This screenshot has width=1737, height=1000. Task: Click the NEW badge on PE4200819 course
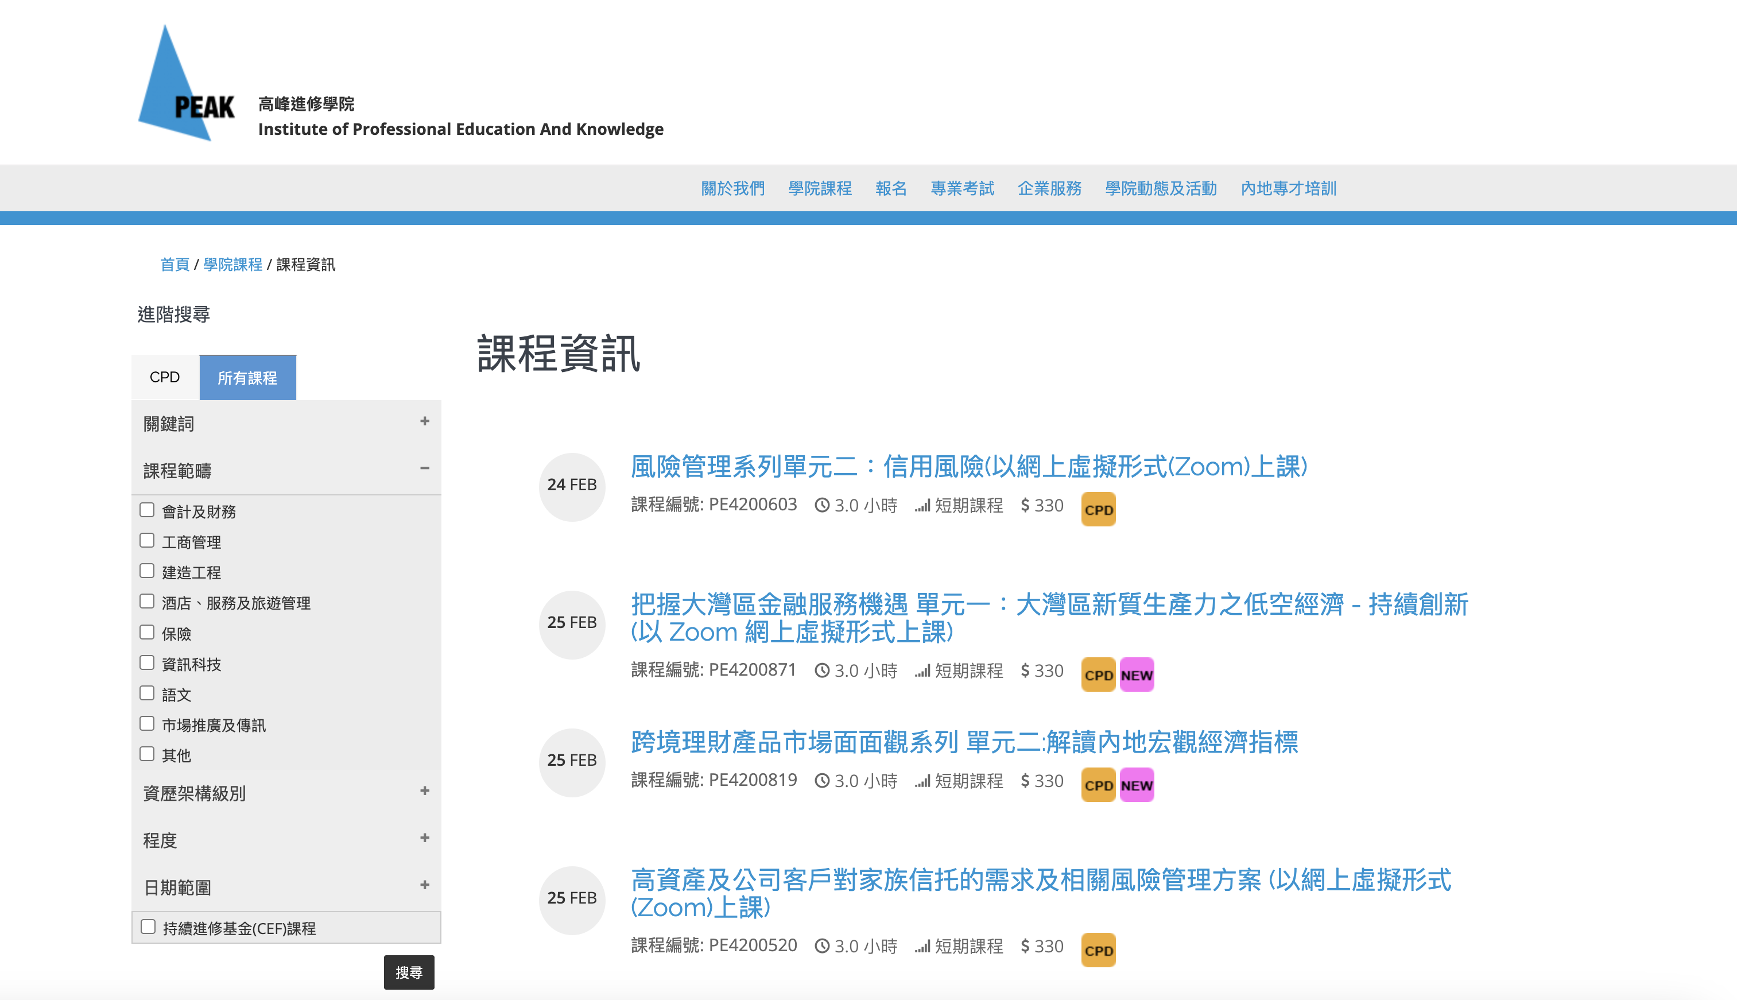click(x=1136, y=785)
